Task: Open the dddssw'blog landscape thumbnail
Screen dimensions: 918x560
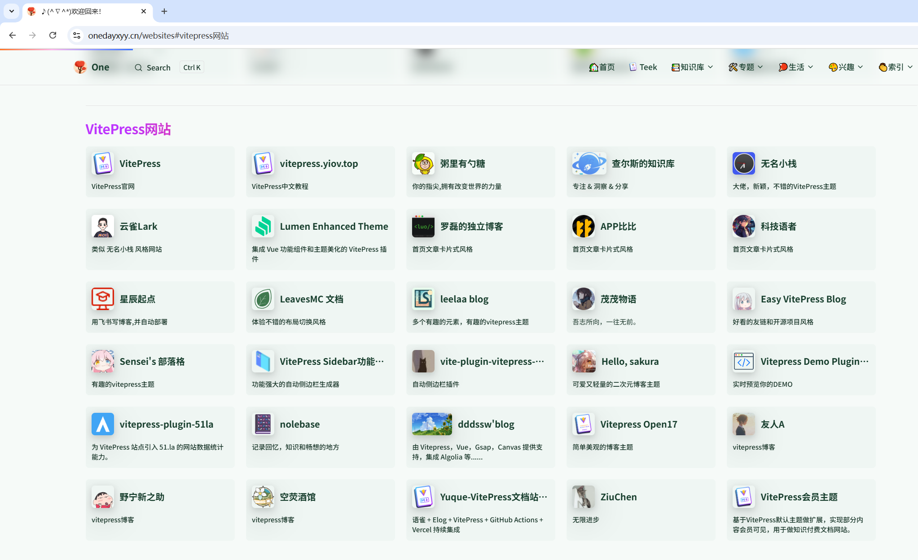Action: coord(432,424)
